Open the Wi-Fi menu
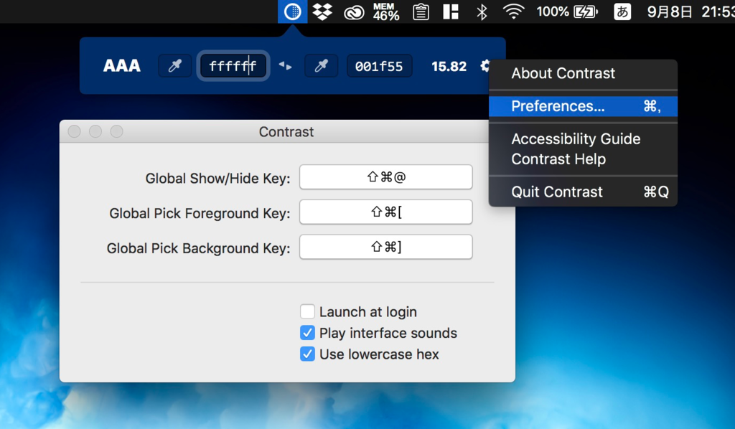This screenshot has height=429, width=735. click(x=514, y=11)
